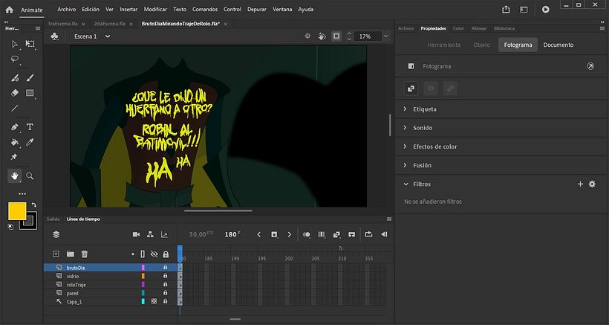Viewport: 609px width, 325px height.
Task: Toggle loop playback
Action: tap(368, 234)
